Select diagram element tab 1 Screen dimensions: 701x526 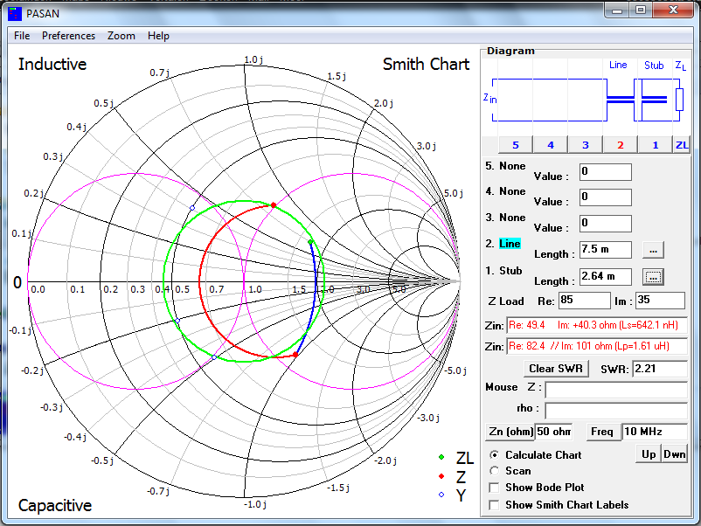click(x=656, y=145)
